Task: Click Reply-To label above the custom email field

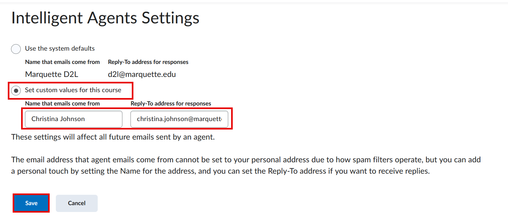Action: [x=171, y=104]
